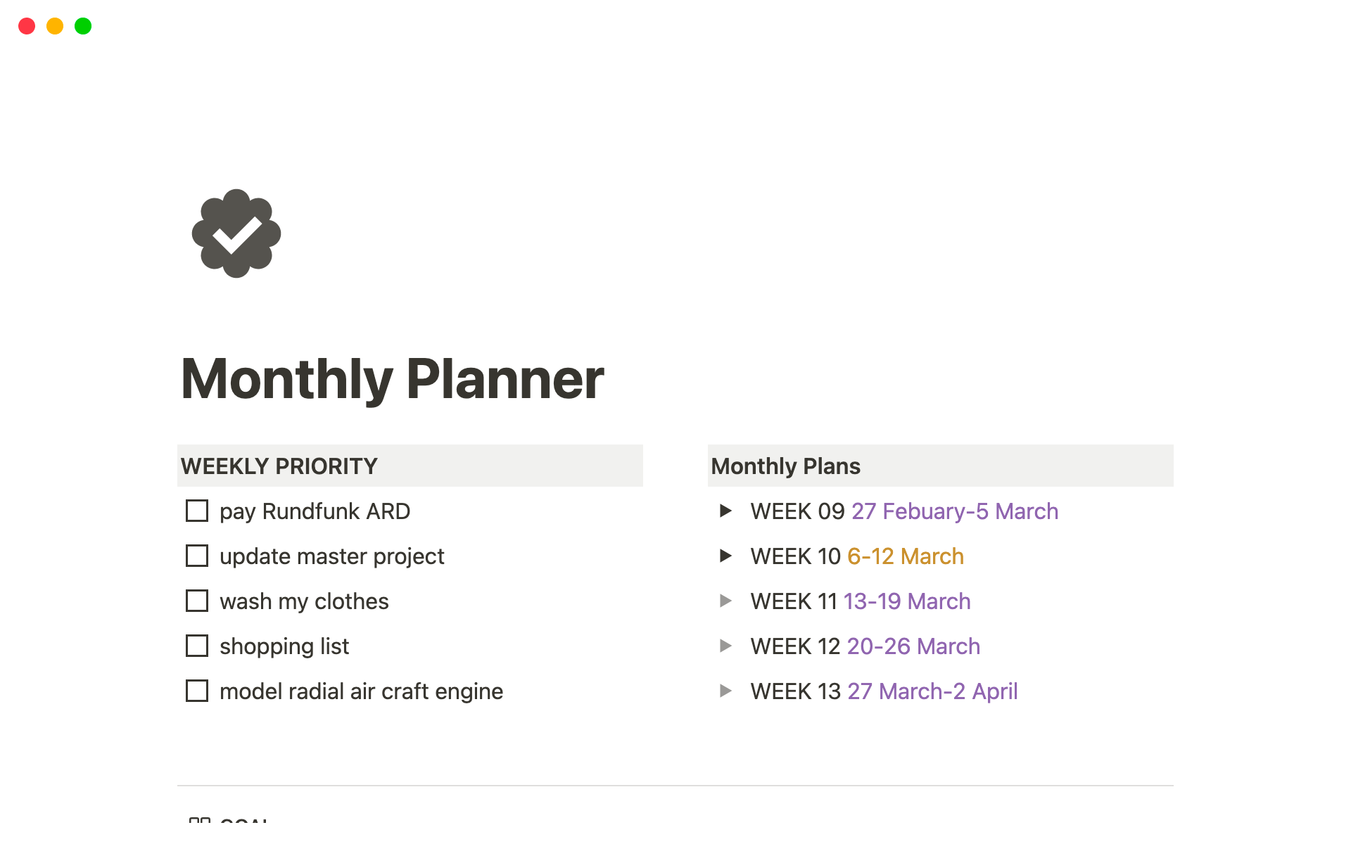The height and width of the screenshot is (844, 1351).
Task: Mark wash my clothes as done
Action: [197, 601]
